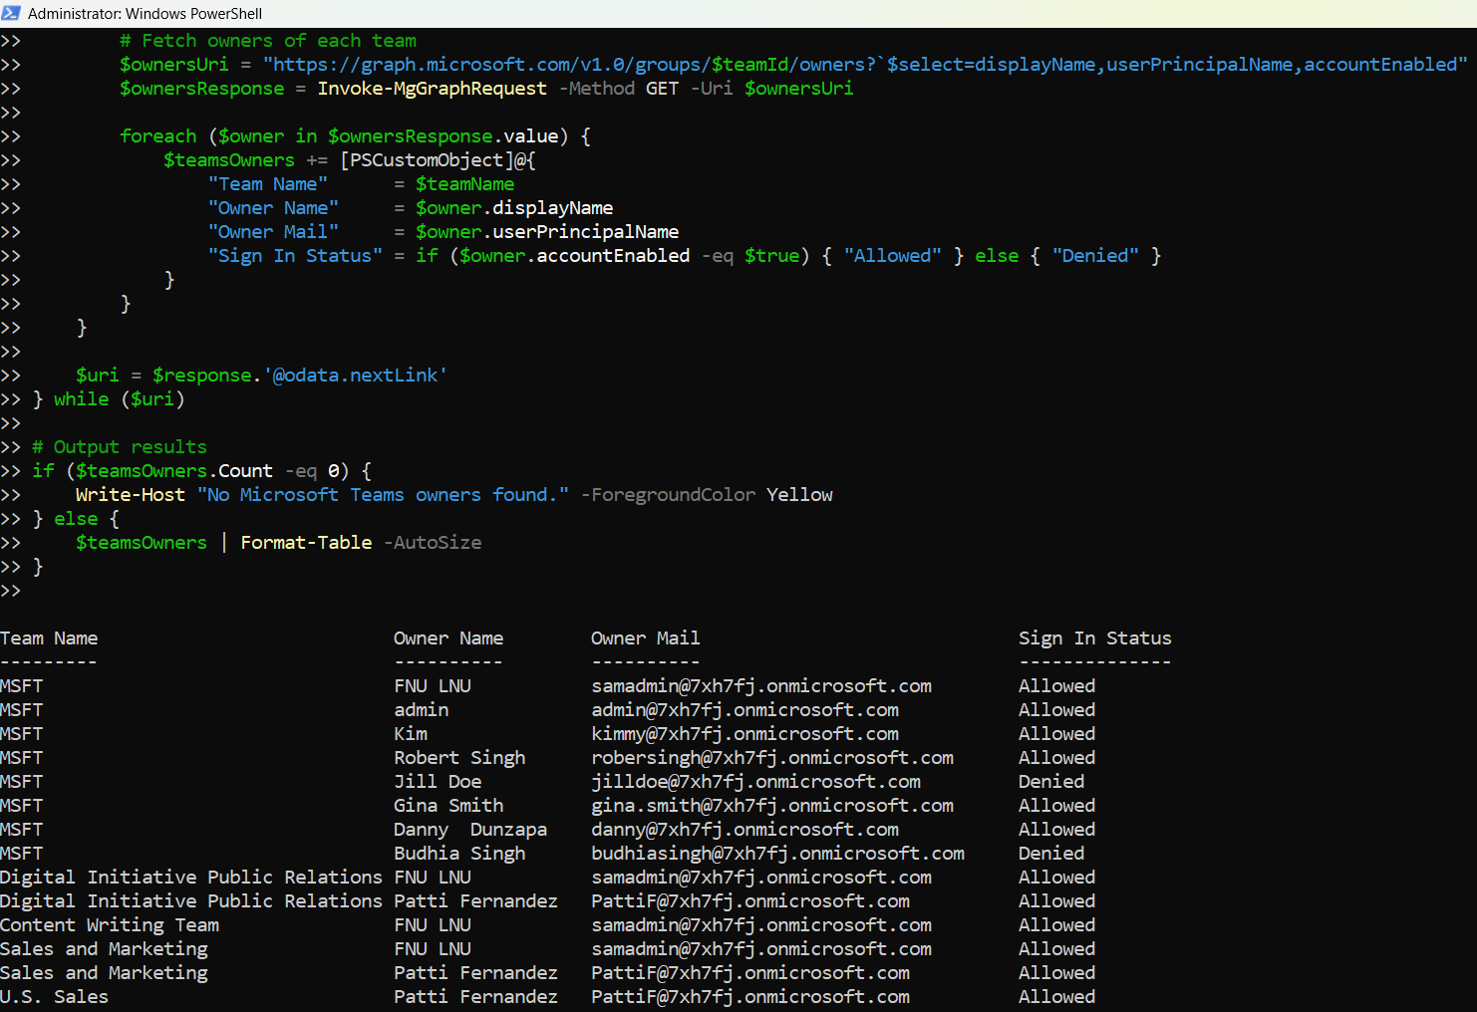Click the jilldoe email address
The image size is (1477, 1012).
point(755,782)
